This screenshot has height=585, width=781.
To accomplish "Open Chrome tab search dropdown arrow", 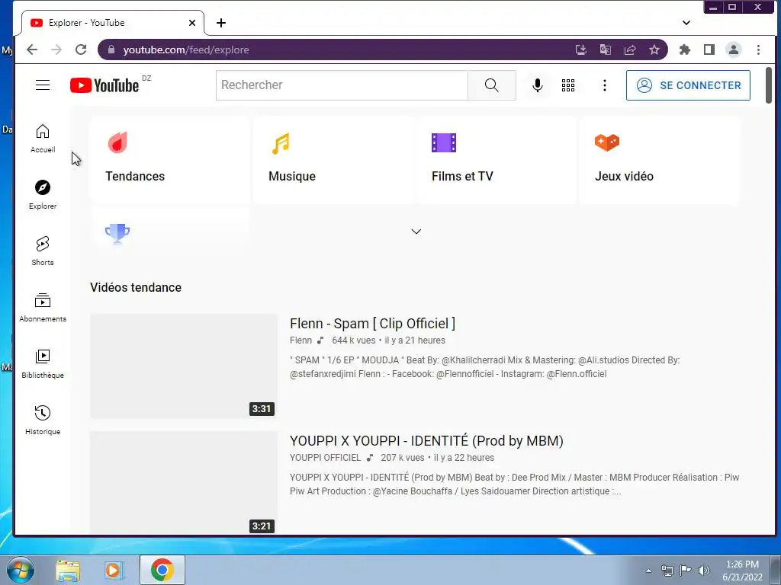I will pyautogui.click(x=686, y=23).
